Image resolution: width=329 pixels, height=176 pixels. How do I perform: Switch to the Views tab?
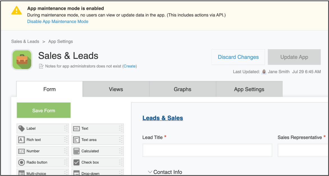point(116,89)
